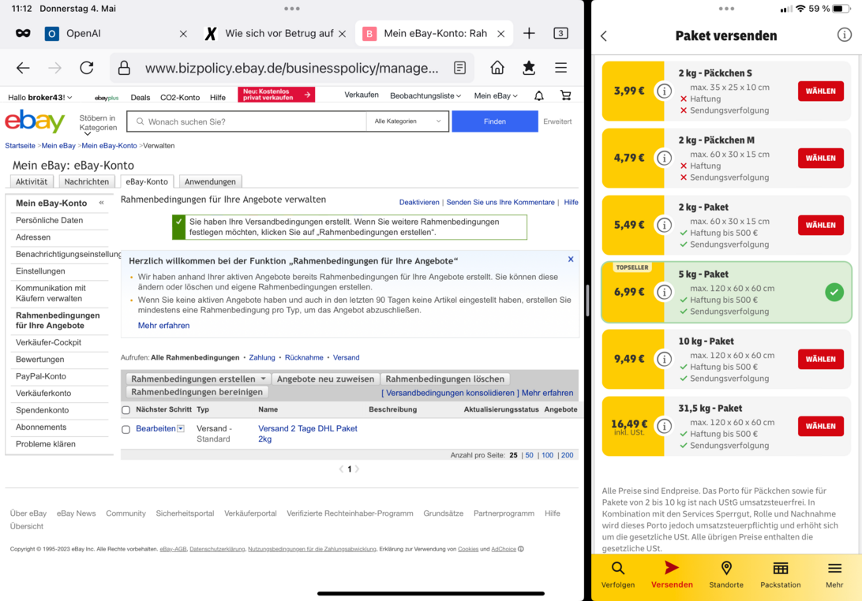This screenshot has height=601, width=862.
Task: Close the welcome info banner
Action: tap(571, 259)
